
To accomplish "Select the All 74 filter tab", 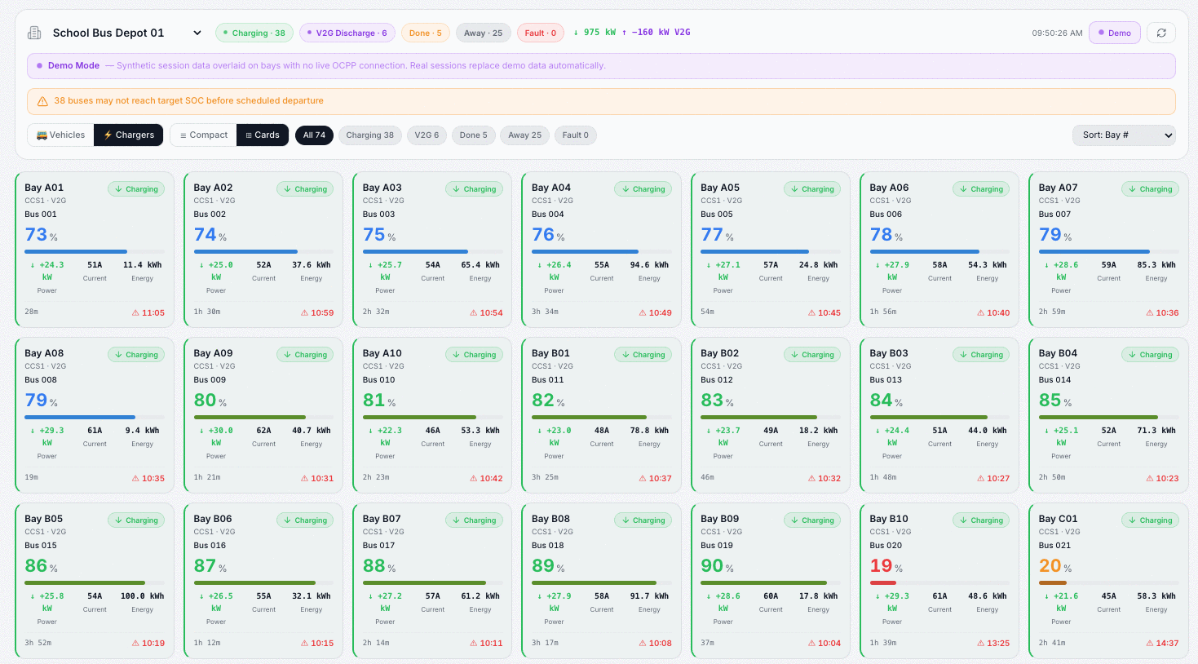I will click(314, 135).
